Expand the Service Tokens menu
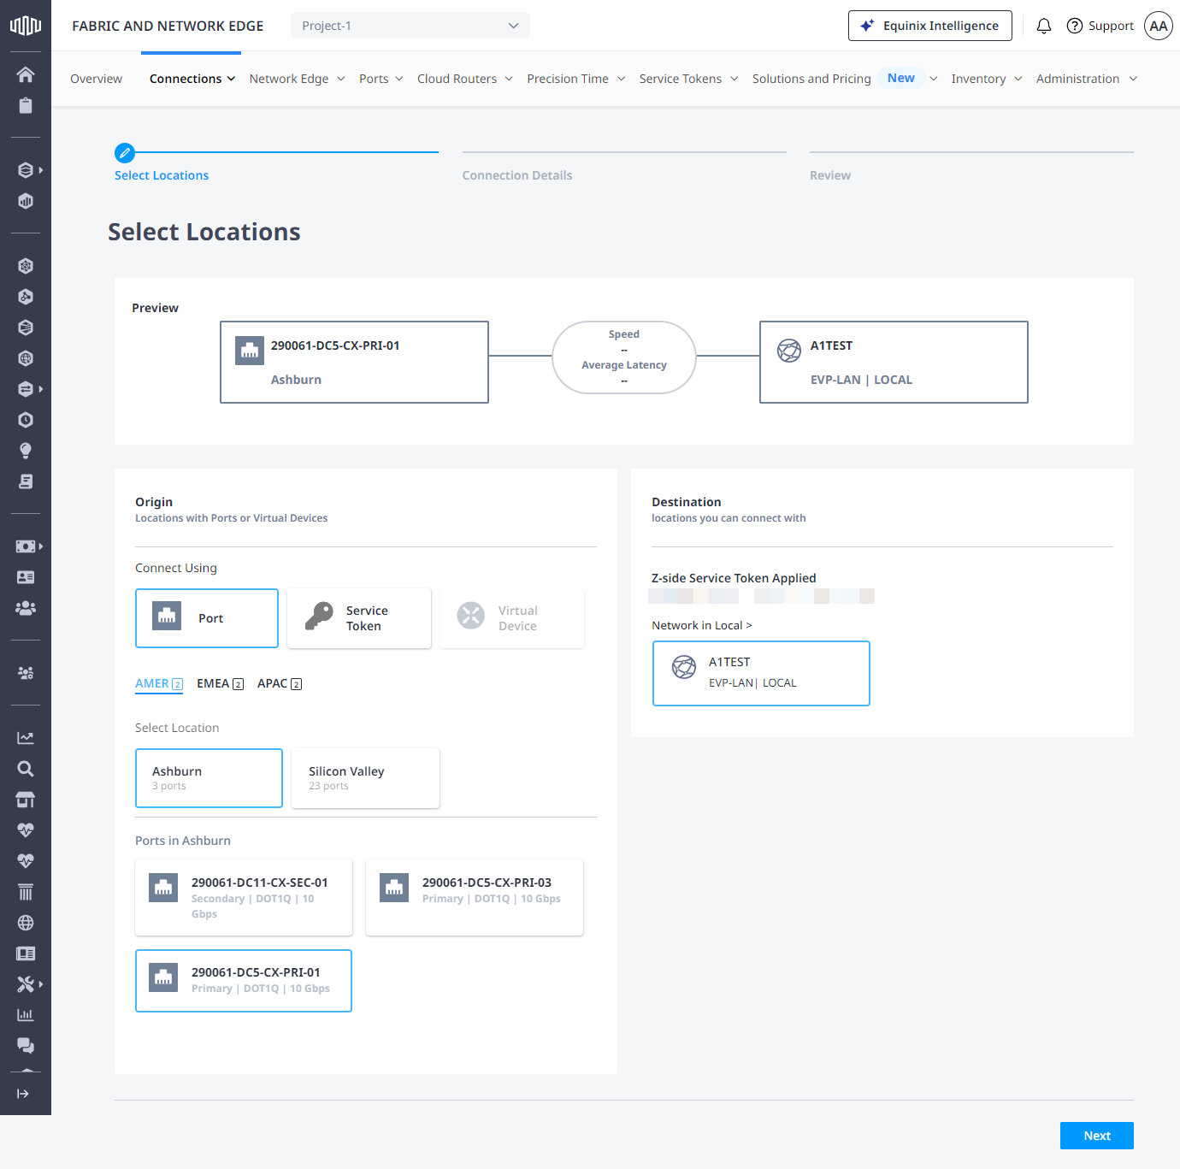Viewport: 1180px width, 1169px height. [688, 79]
